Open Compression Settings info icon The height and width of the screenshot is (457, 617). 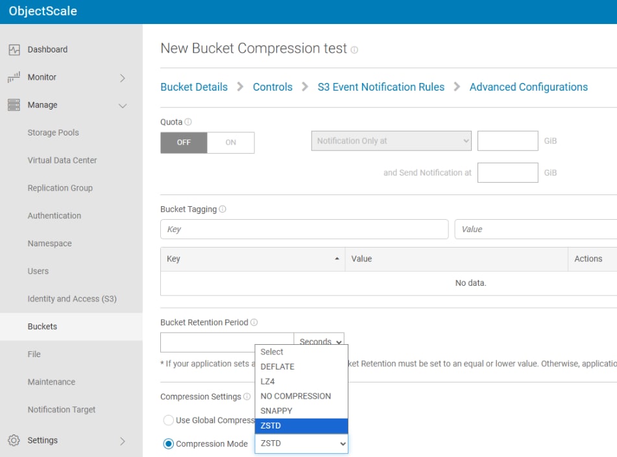247,397
